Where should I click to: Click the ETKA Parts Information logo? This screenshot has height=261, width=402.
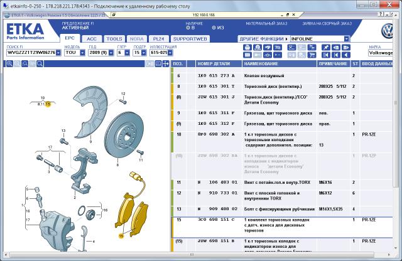point(25,31)
